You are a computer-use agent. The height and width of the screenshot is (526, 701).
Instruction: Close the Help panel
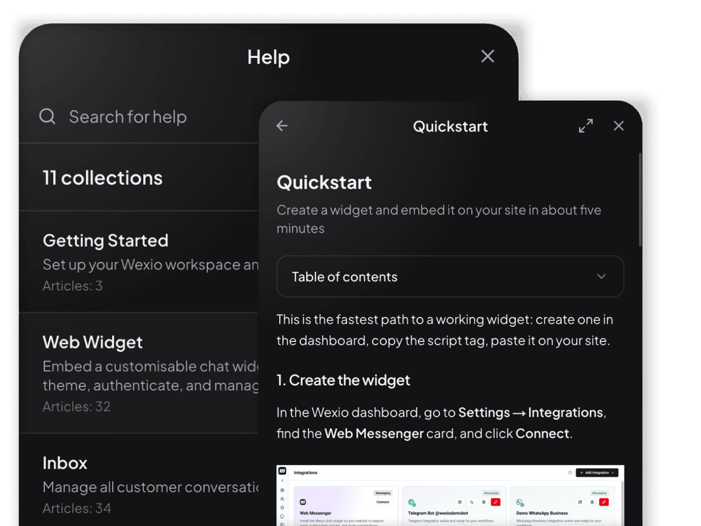[x=488, y=56]
